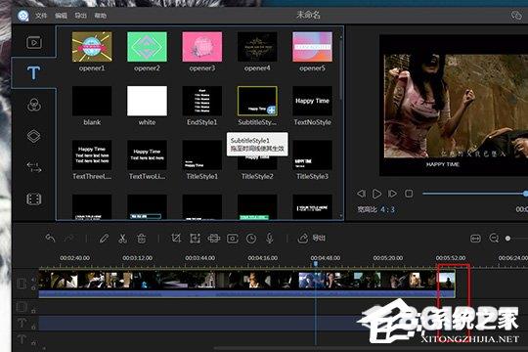This screenshot has height=352, width=528.
Task: Click the Redo arrow in toolbar
Action: pos(69,239)
